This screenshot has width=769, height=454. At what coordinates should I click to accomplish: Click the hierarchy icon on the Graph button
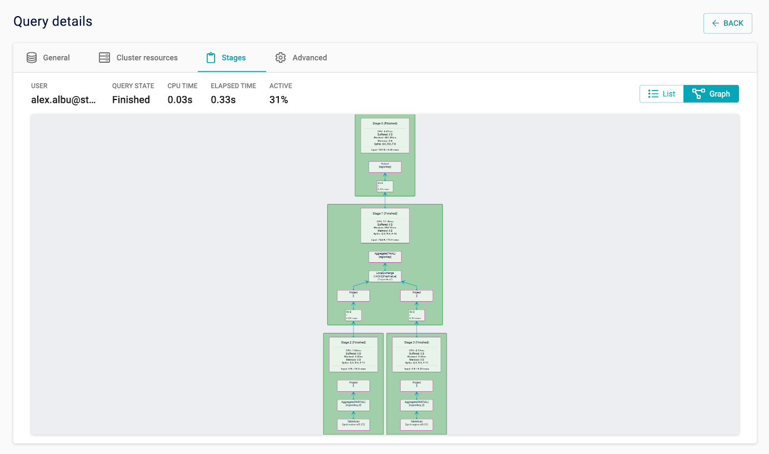699,93
